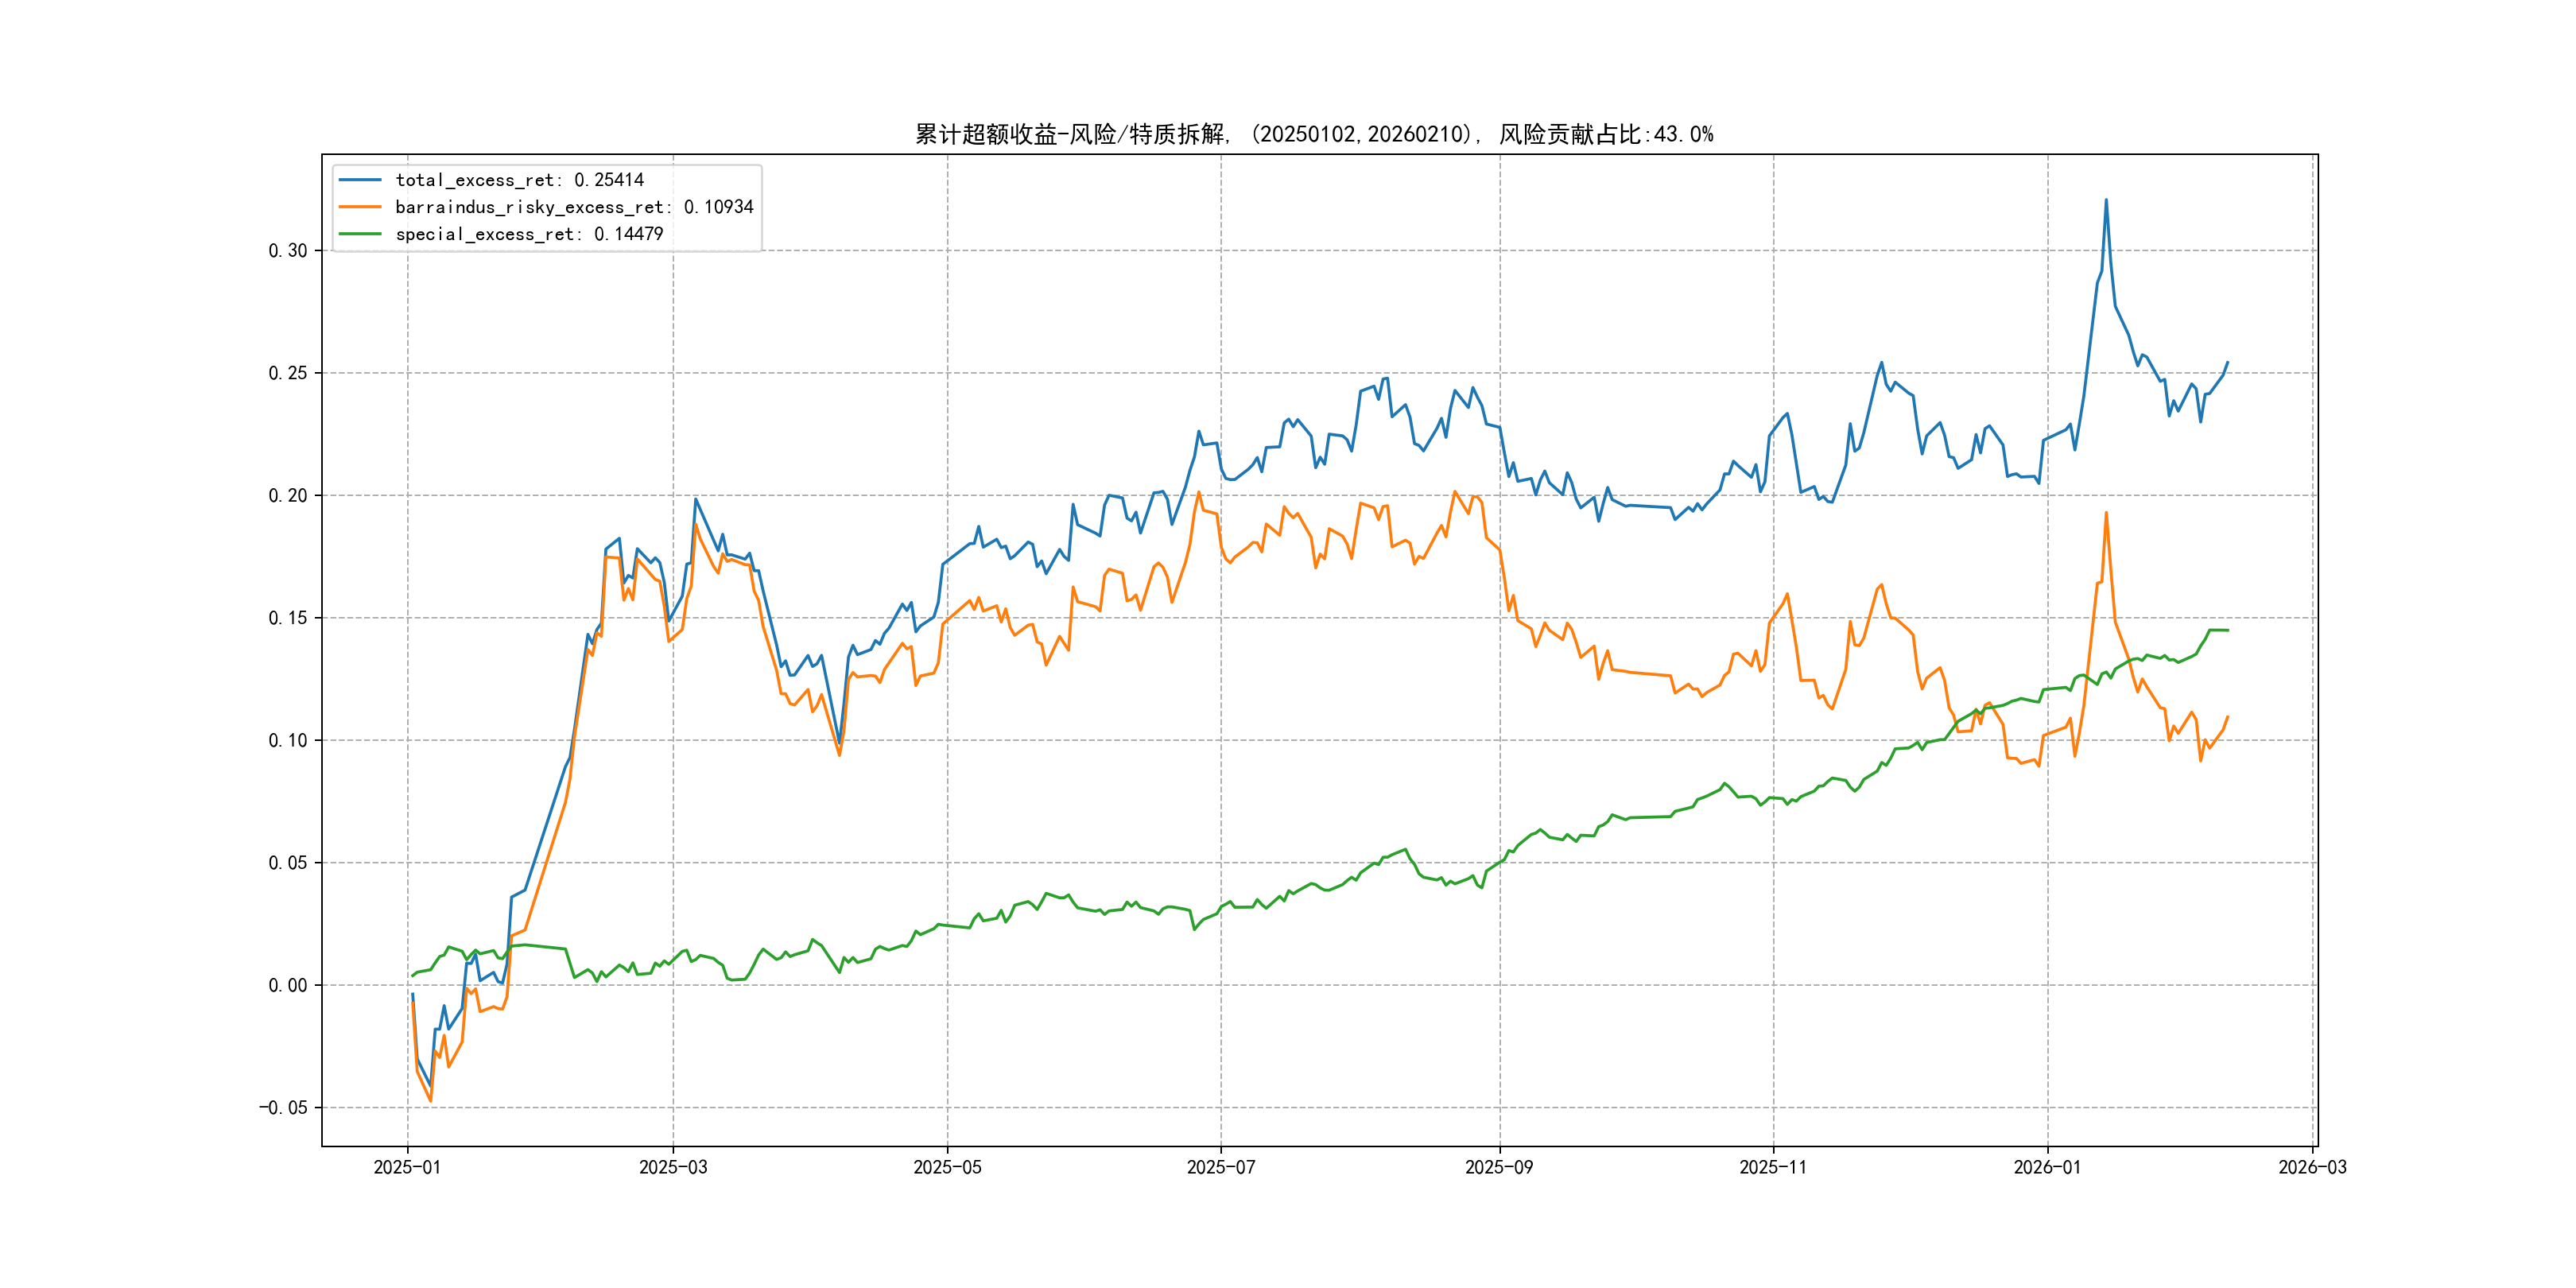Select the total_excess_ret: 0.25414 legend label
Viewport: 2576px width, 1288px height.
519,180
